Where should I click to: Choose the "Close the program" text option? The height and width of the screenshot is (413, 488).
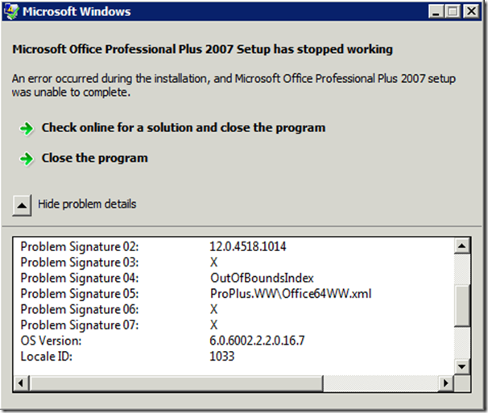(x=94, y=159)
